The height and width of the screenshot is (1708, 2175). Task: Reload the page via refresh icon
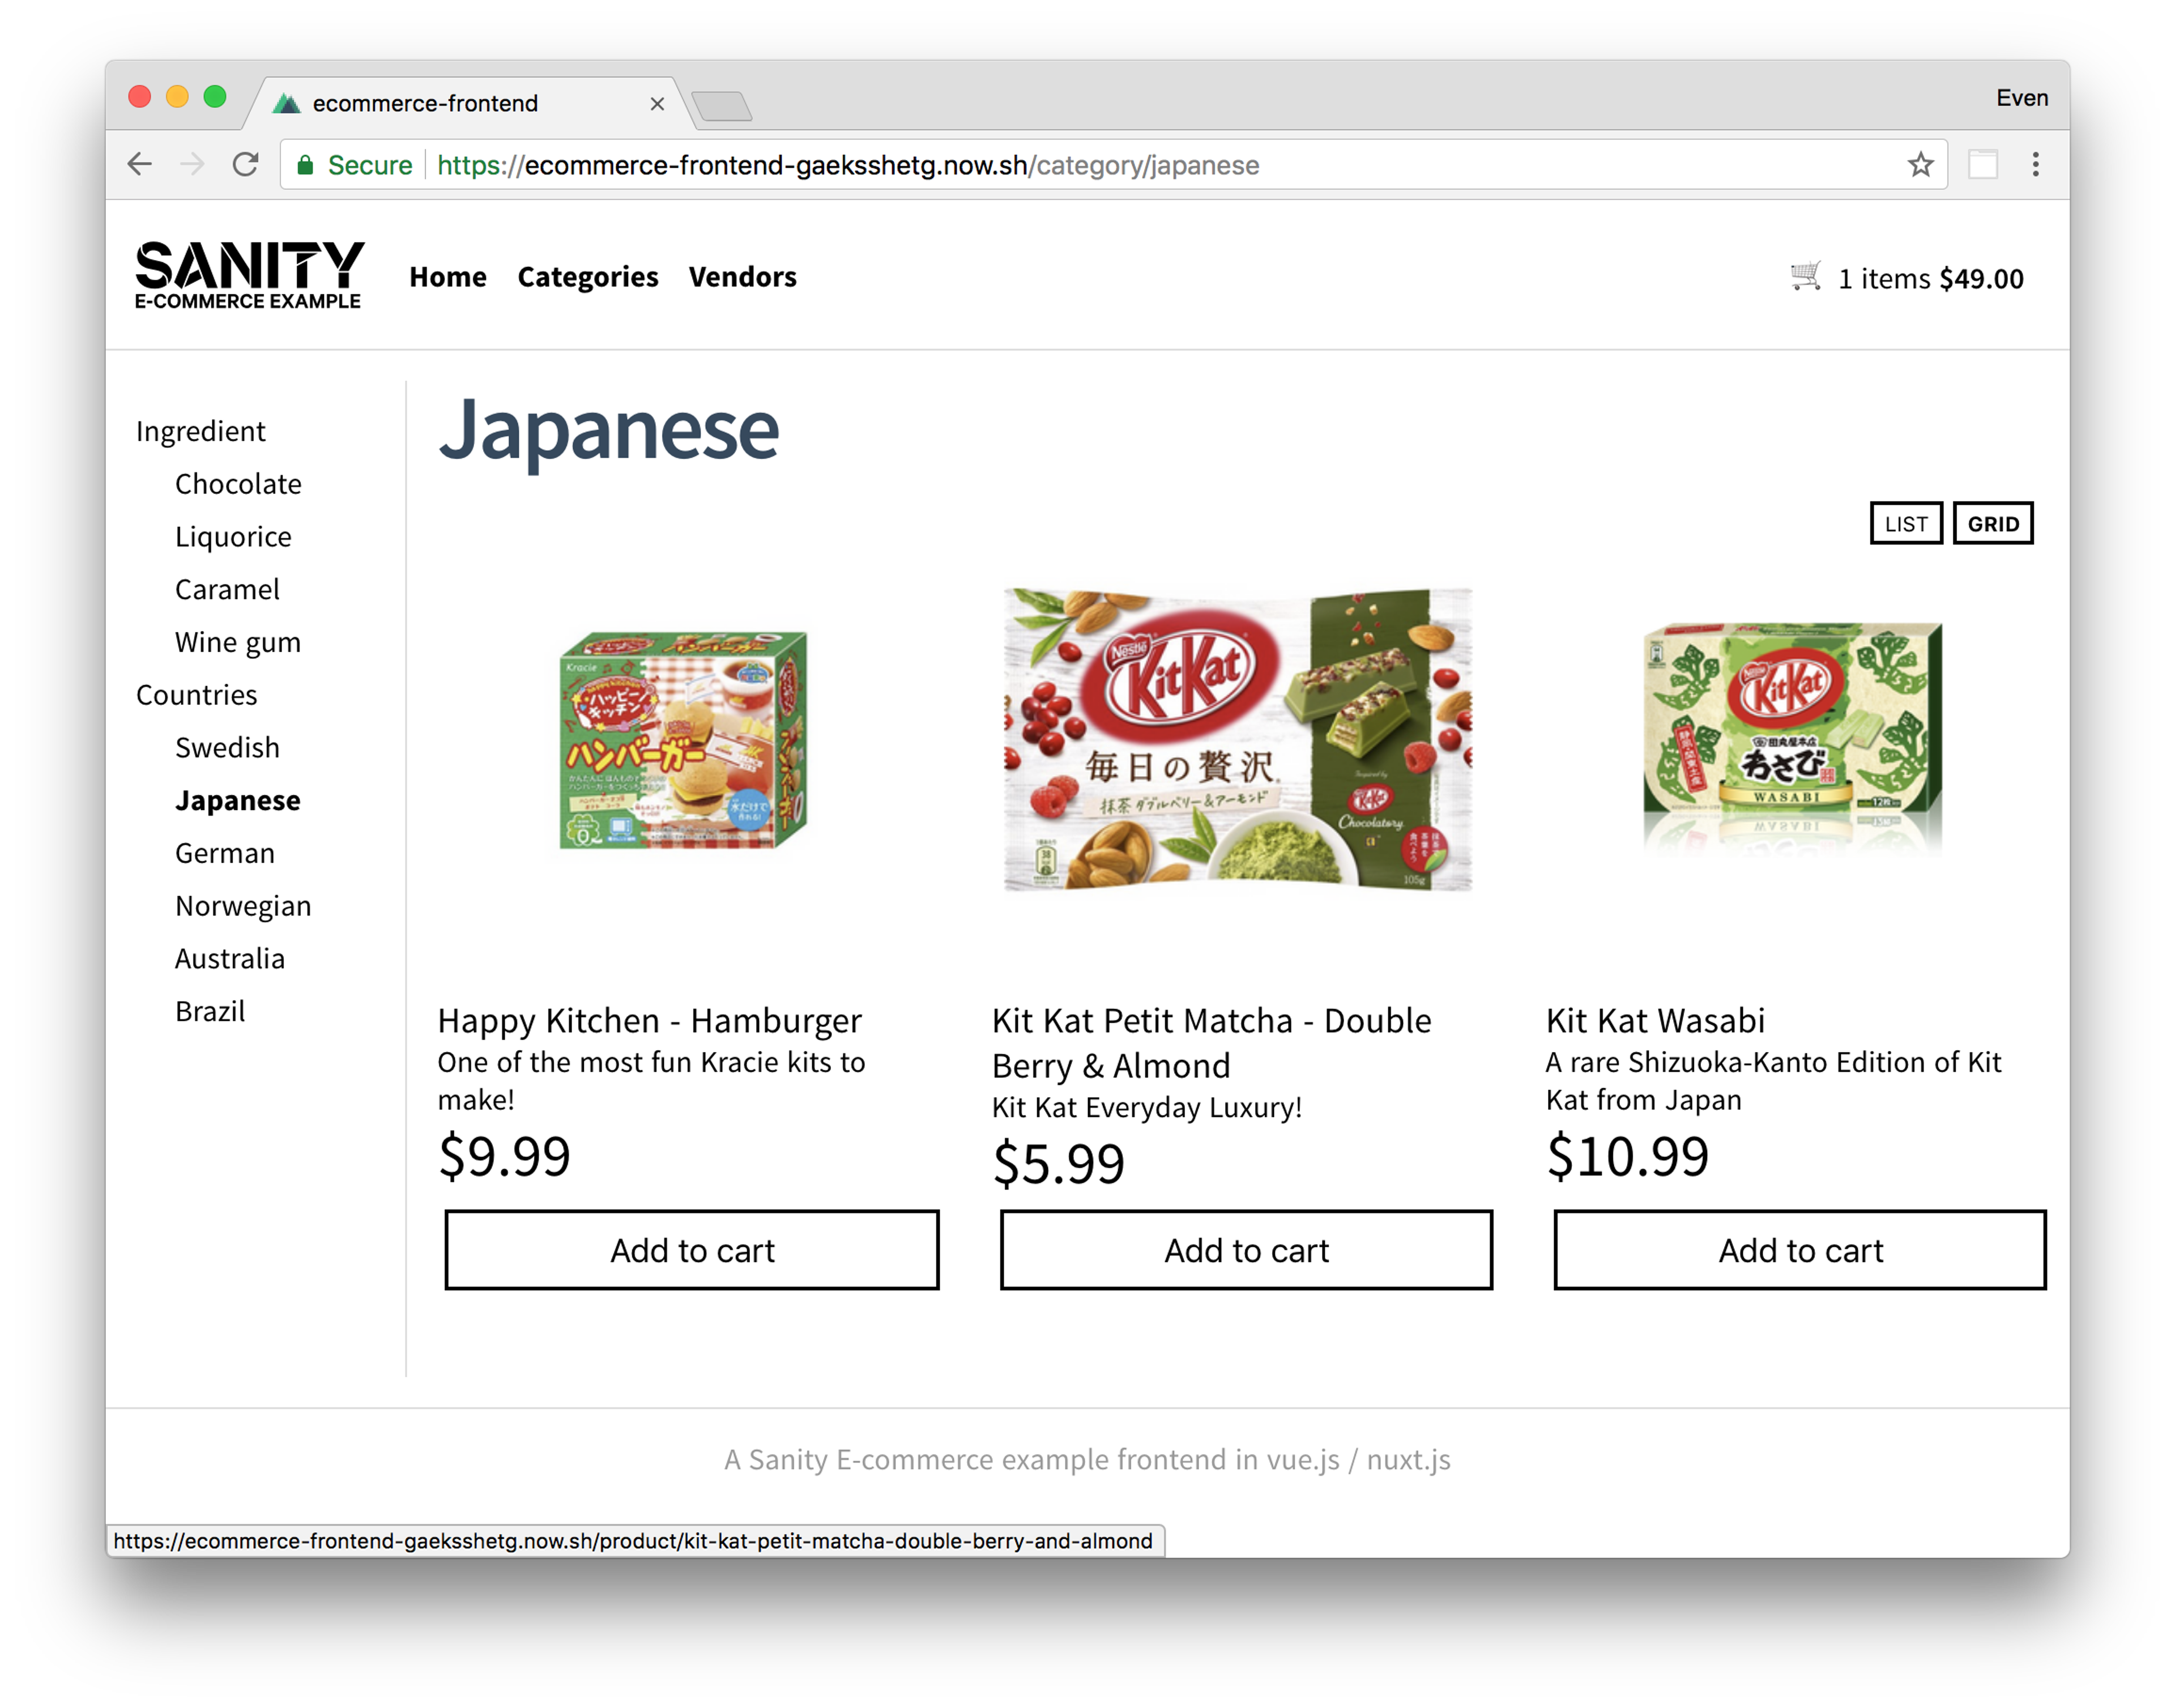(x=246, y=164)
